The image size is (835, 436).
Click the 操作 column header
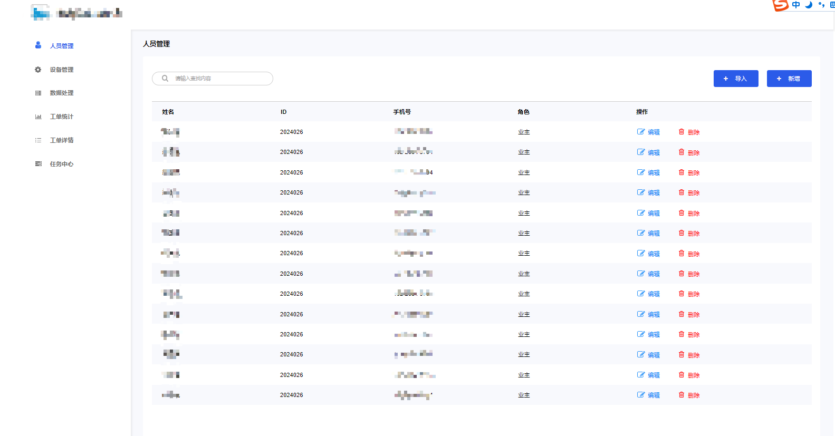click(642, 112)
